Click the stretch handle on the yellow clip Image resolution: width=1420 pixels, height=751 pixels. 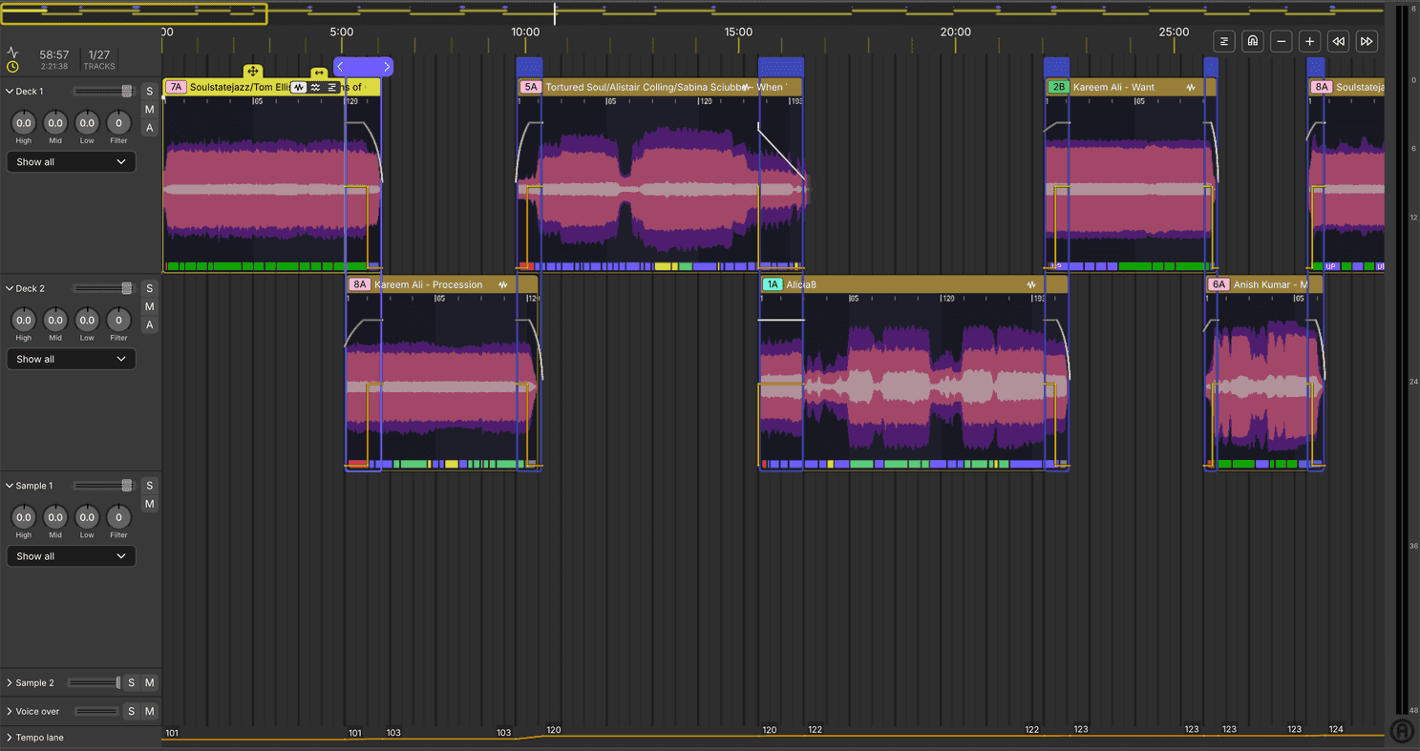(317, 73)
